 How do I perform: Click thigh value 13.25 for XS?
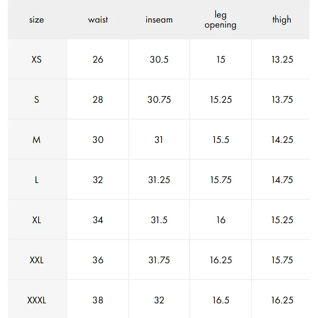point(282,59)
